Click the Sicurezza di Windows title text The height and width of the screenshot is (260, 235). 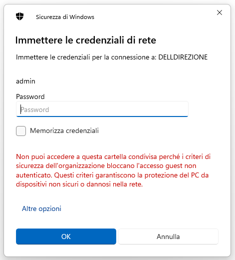(65, 17)
